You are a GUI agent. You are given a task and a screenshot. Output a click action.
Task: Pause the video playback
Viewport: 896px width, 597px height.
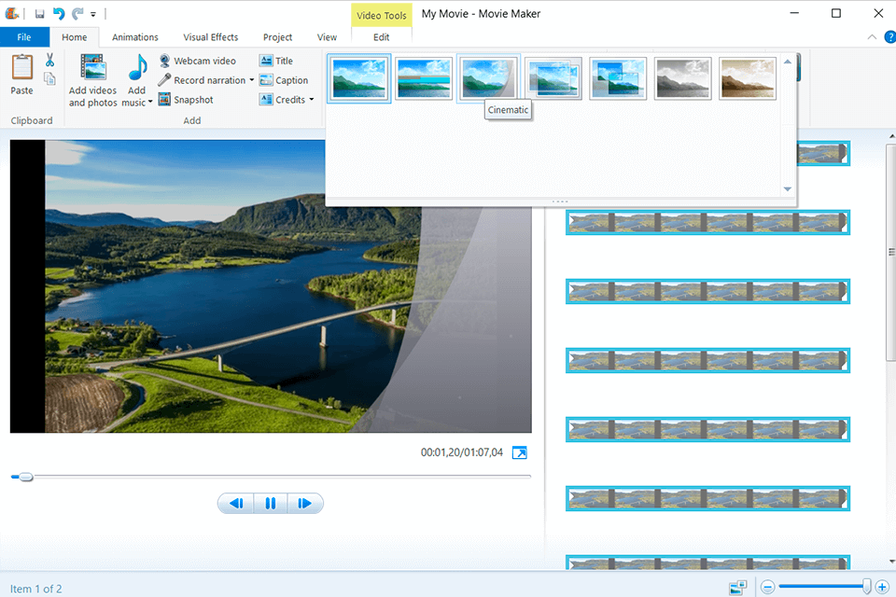click(x=271, y=504)
